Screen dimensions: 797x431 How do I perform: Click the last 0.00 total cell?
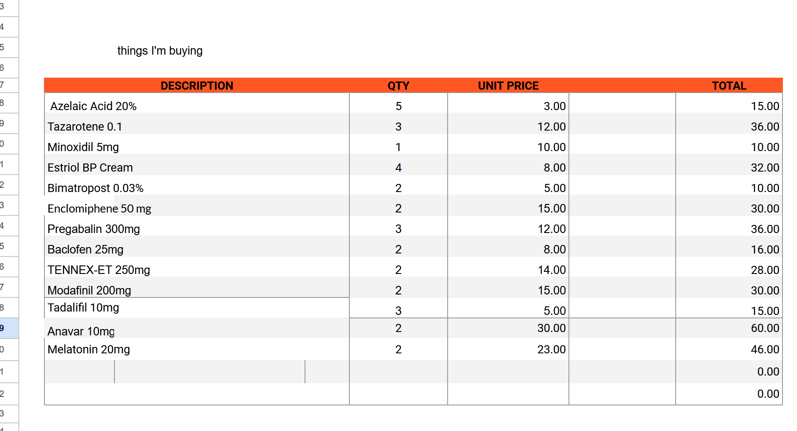click(x=729, y=394)
